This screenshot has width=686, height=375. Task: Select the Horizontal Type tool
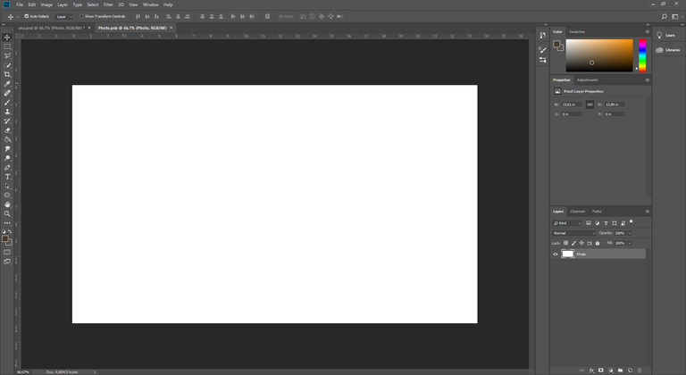(x=7, y=177)
